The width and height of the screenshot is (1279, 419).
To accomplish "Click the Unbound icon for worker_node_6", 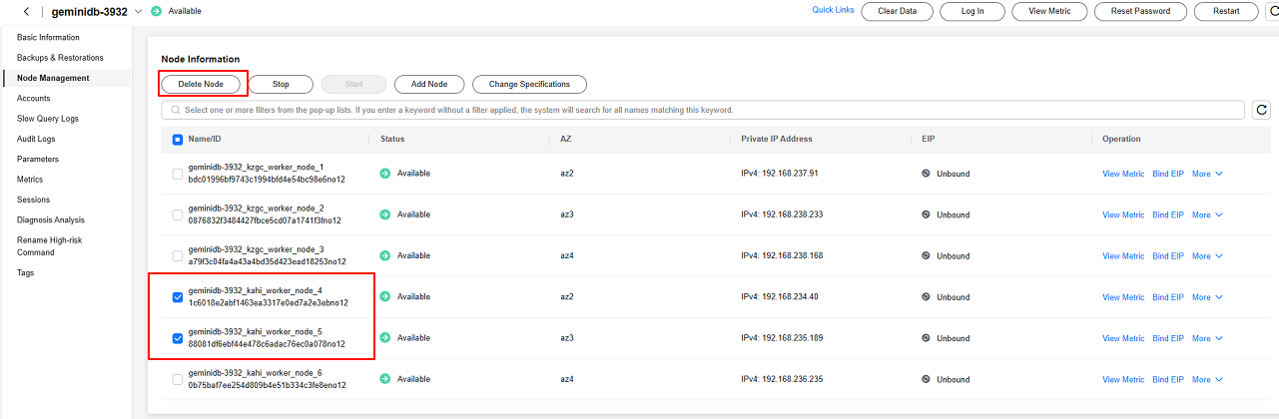I will [927, 379].
